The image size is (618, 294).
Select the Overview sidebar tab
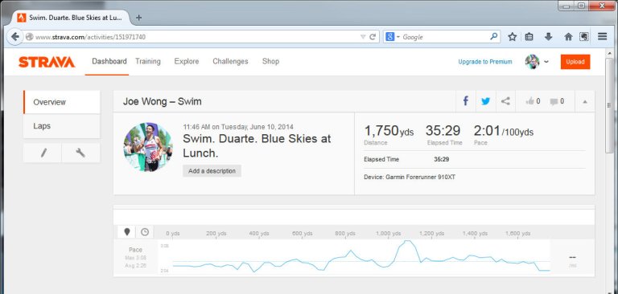61,102
